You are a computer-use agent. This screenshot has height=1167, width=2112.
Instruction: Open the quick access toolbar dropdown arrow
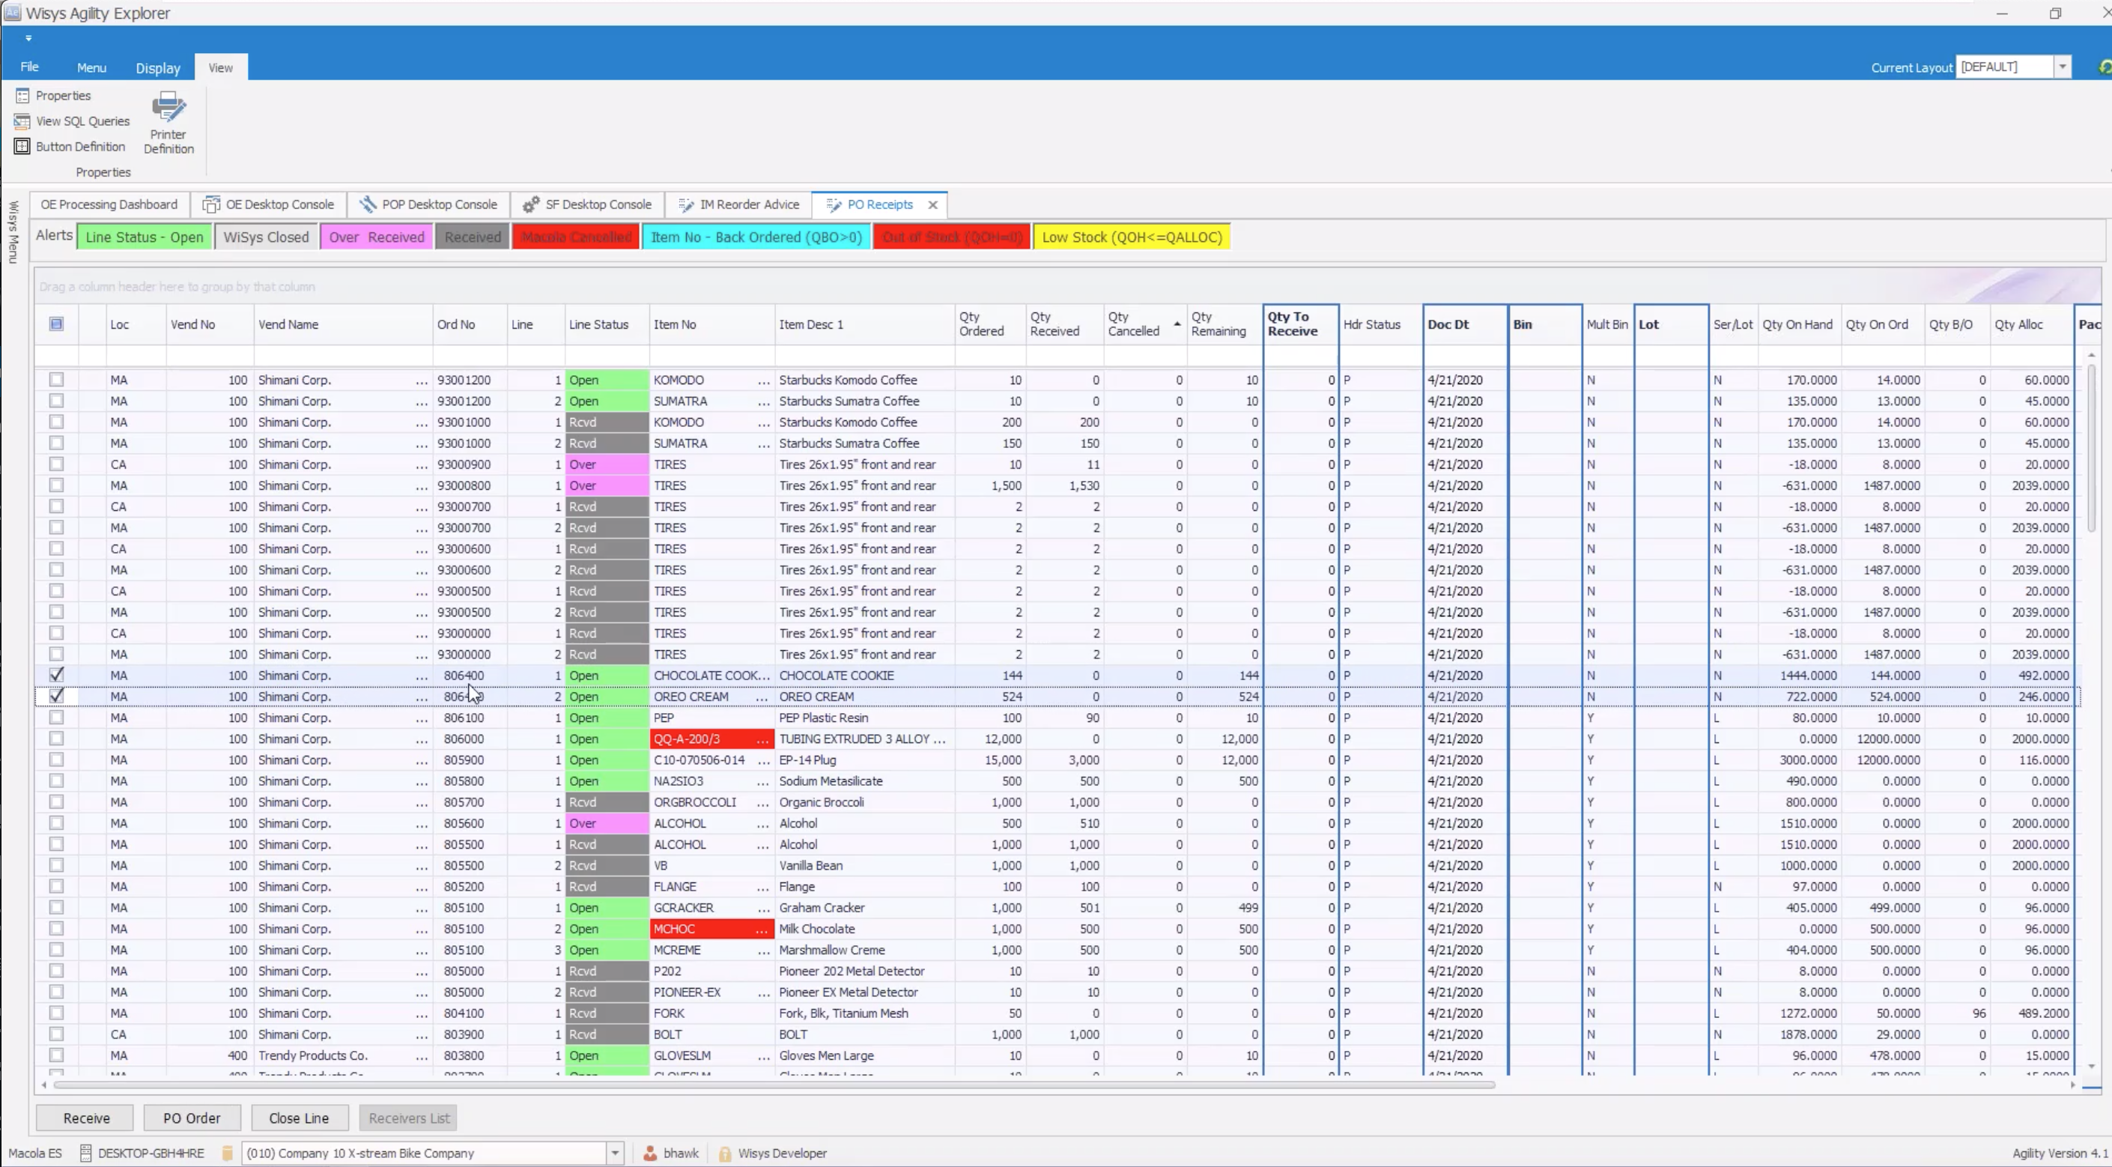point(28,37)
